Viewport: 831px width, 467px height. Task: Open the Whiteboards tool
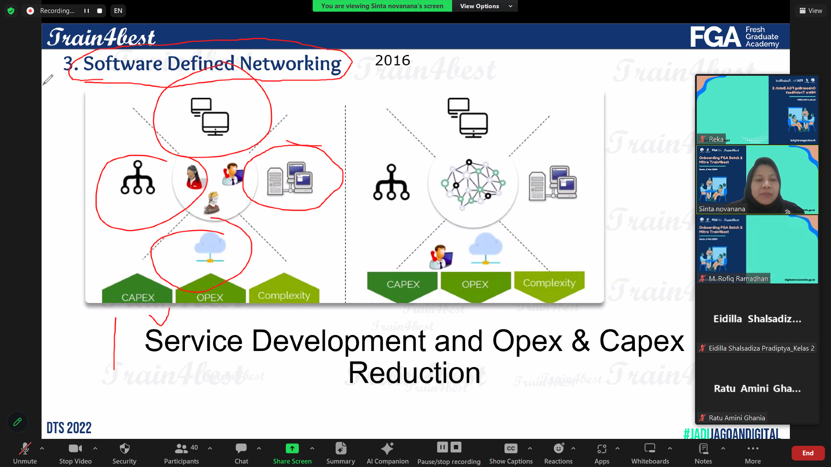(650, 449)
